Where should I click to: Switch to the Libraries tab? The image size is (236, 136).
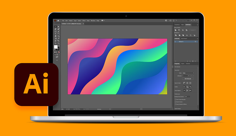188,64
